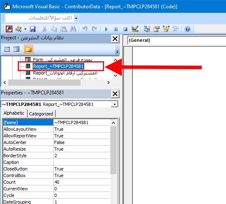226x204 pixels.
Task: Run code with the green play icon
Action: click(106, 29)
